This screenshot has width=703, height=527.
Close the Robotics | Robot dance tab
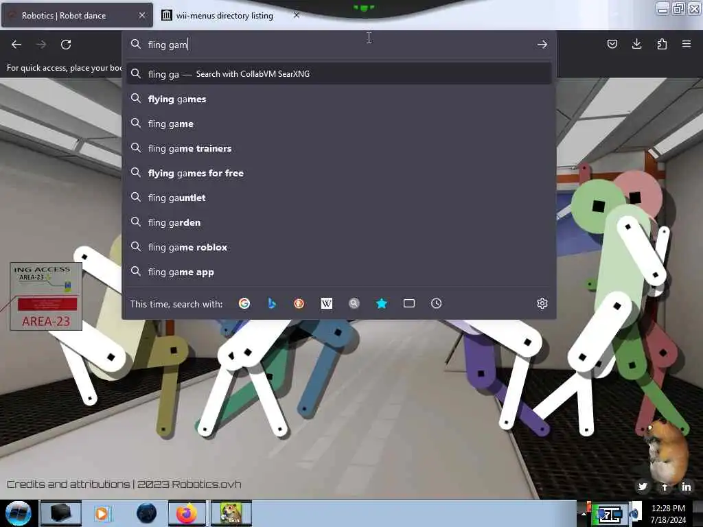141,15
